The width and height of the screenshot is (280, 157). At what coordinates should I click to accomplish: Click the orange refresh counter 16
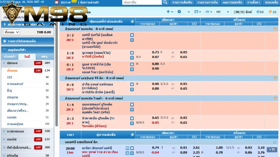[x=273, y=12]
